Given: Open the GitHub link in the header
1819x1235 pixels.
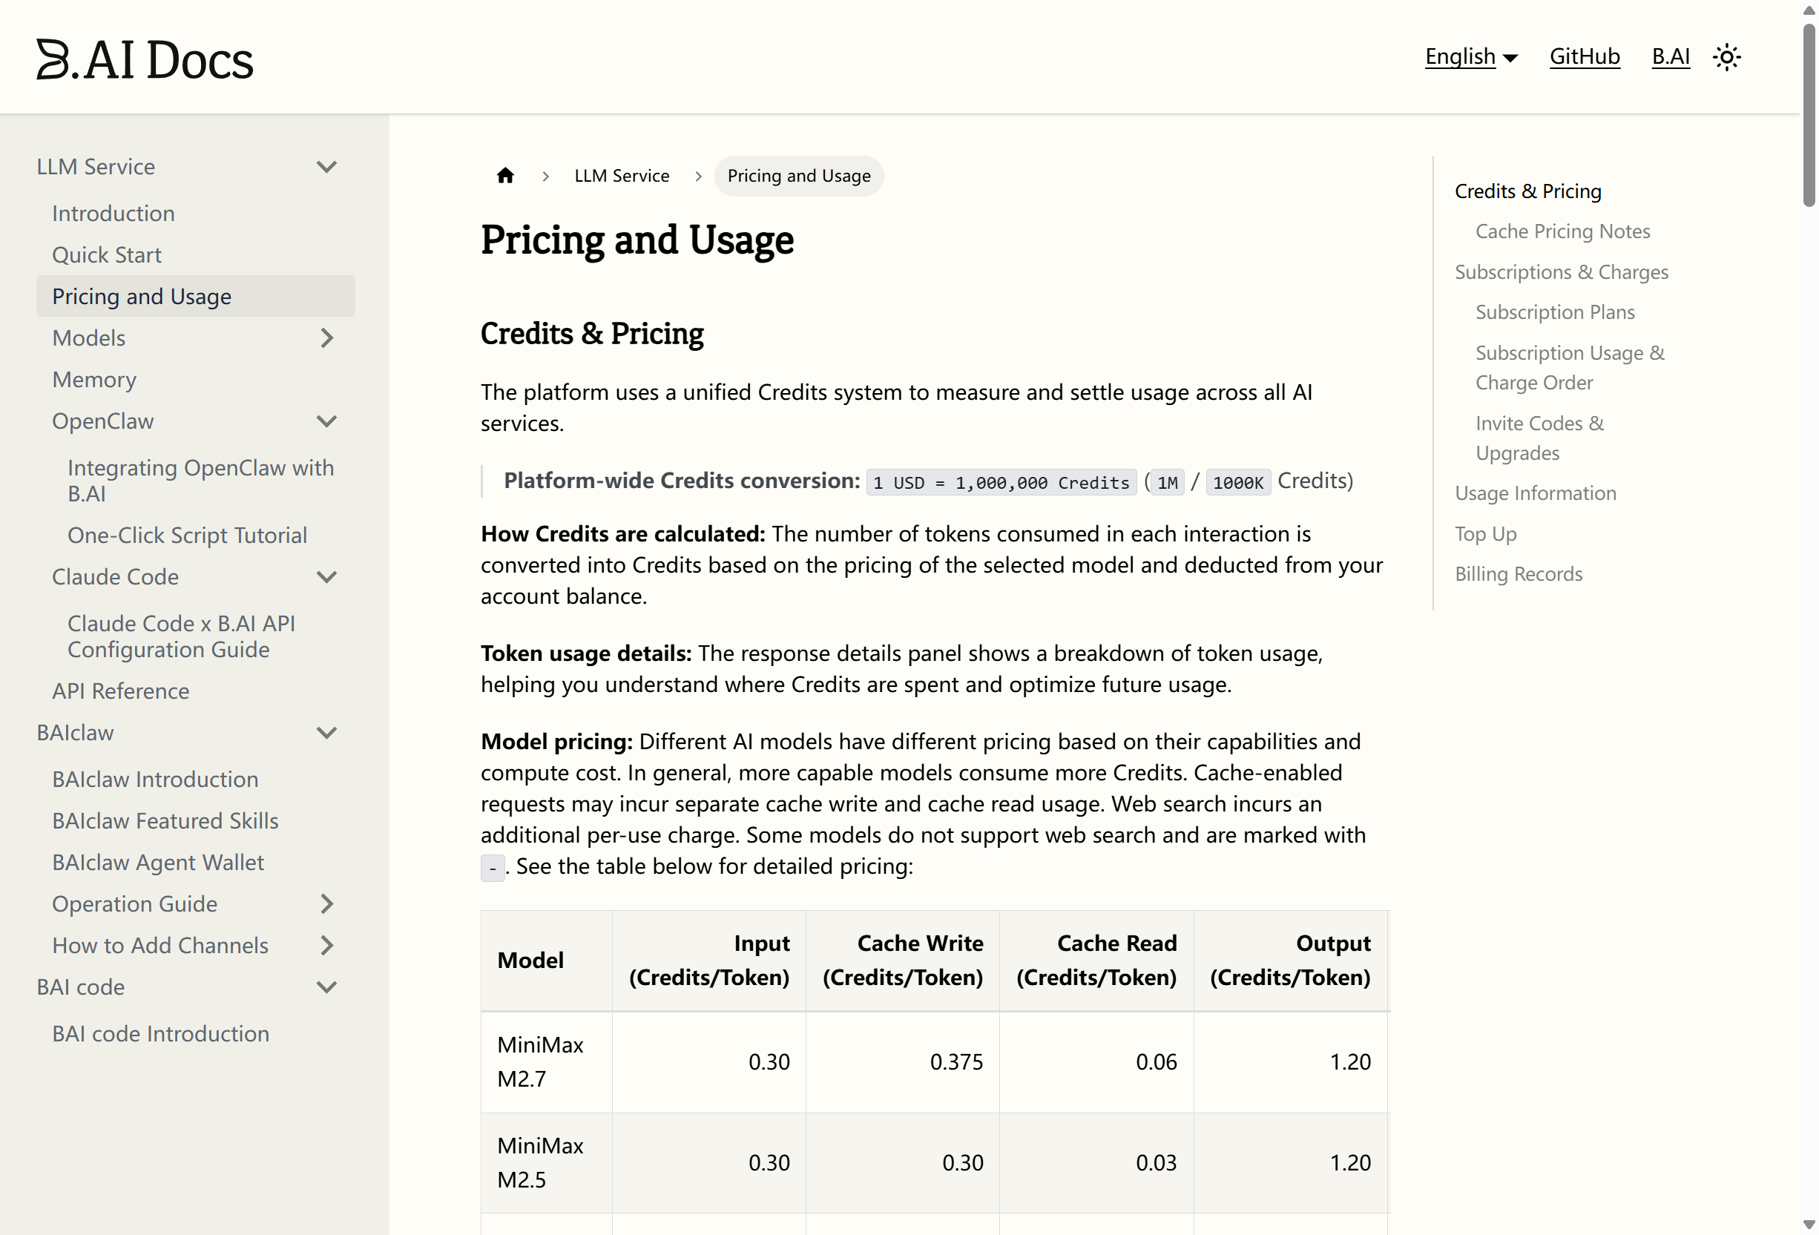Looking at the screenshot, I should (1584, 57).
